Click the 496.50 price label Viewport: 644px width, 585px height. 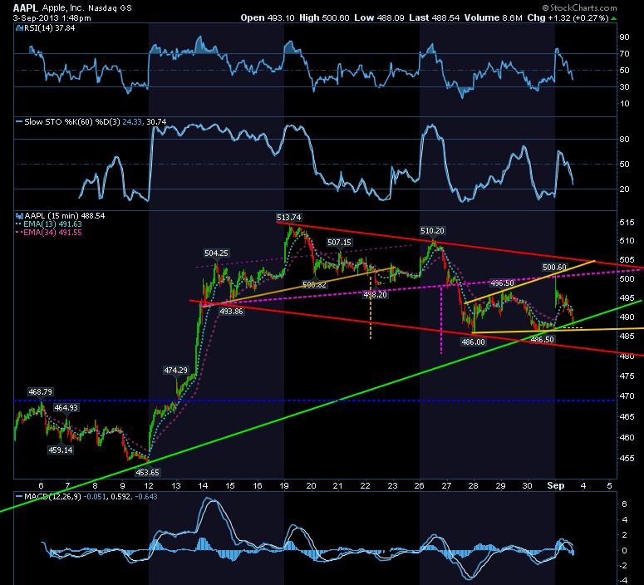502,283
